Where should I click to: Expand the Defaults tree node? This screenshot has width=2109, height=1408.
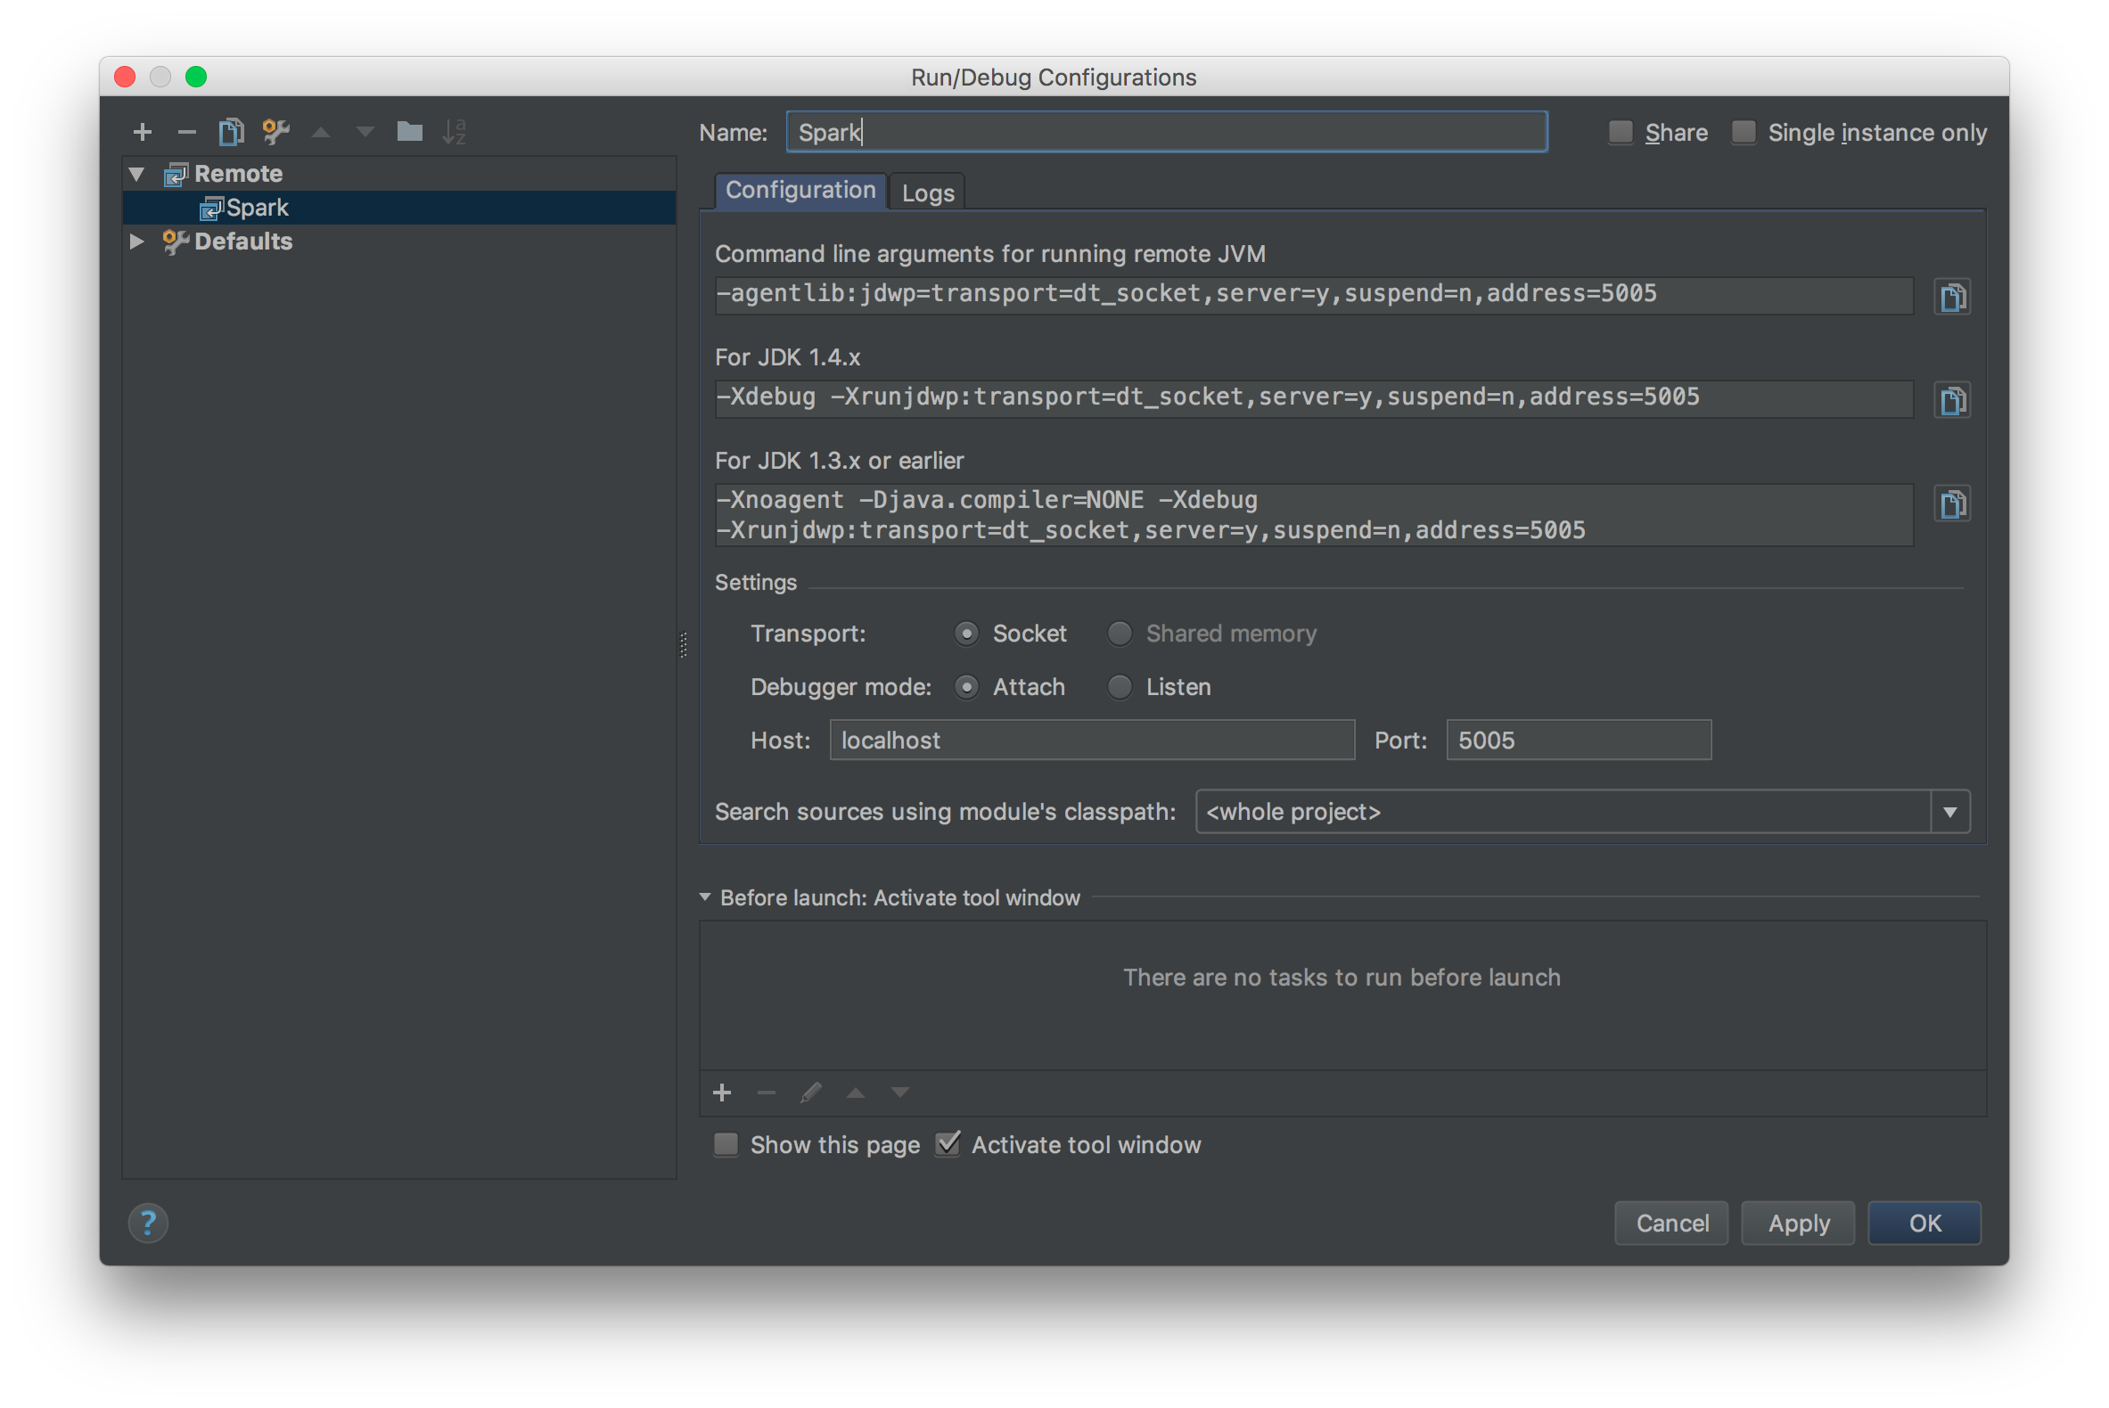coord(136,241)
